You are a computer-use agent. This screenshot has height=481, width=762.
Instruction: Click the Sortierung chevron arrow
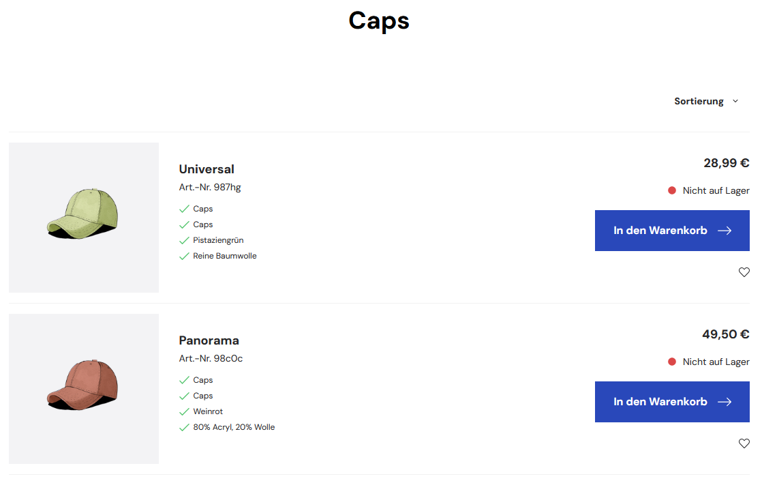(x=735, y=101)
